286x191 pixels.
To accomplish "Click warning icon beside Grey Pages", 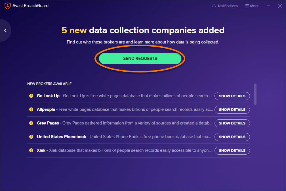I will click(31, 123).
